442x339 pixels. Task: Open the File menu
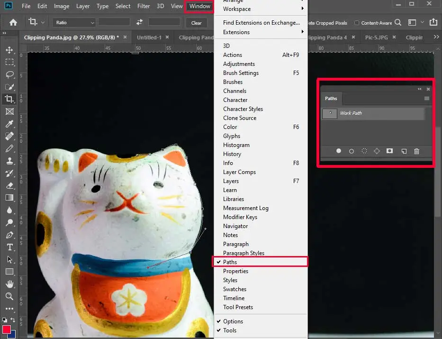point(26,6)
